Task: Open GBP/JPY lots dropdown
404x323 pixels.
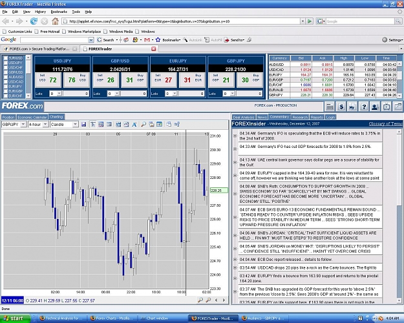Action: click(x=233, y=94)
